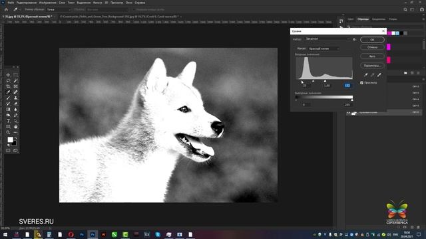Open the Sample Size dropdown in options bar
This screenshot has width=426, height=239.
click(x=59, y=9)
